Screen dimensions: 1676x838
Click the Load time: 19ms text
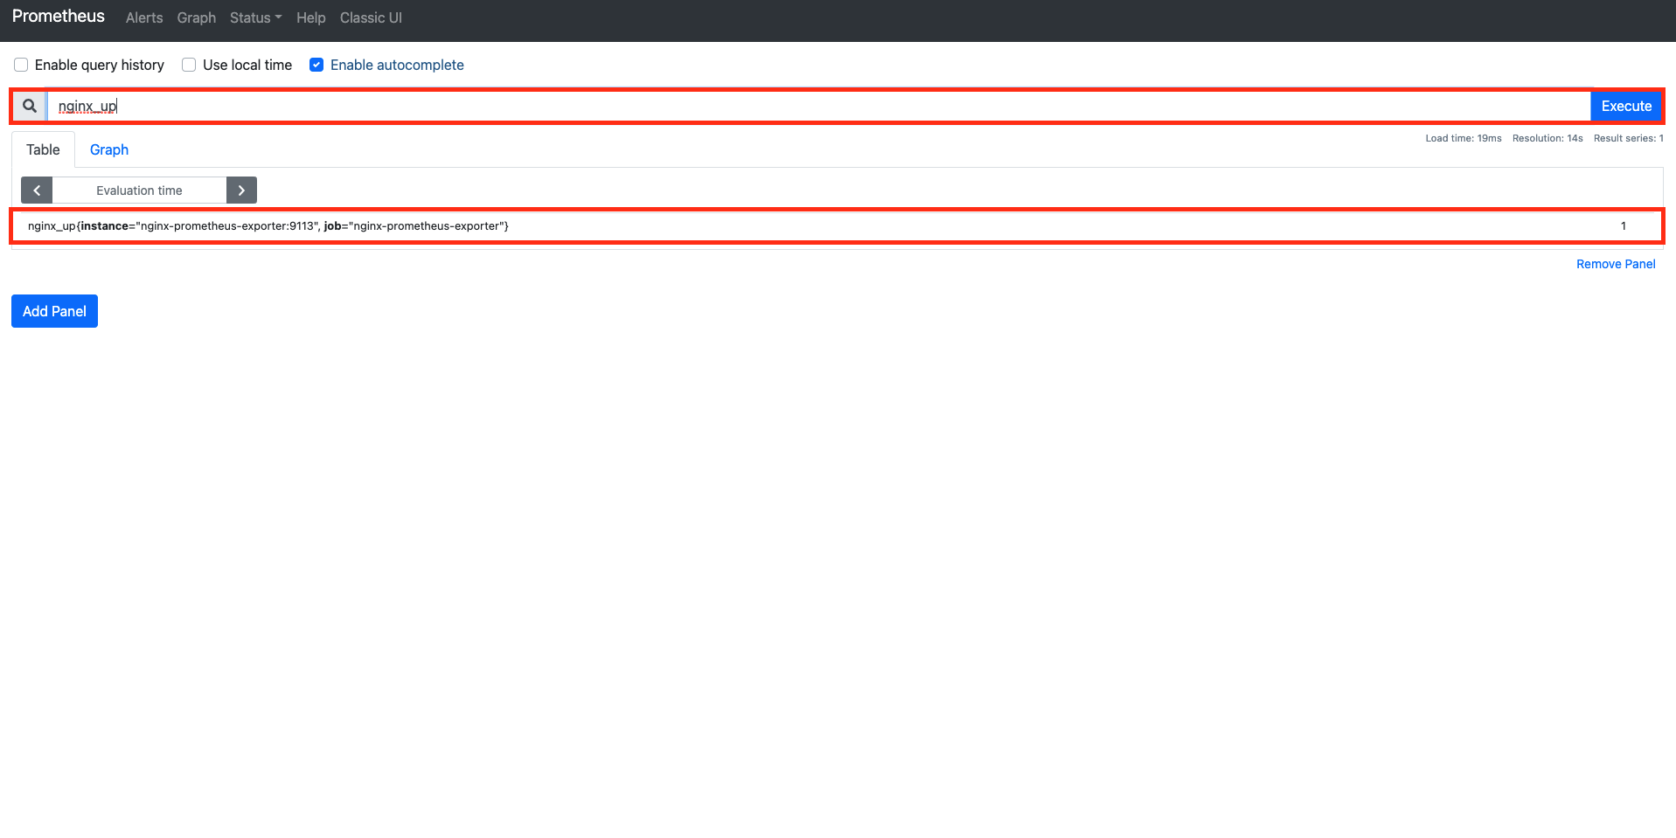click(x=1464, y=138)
